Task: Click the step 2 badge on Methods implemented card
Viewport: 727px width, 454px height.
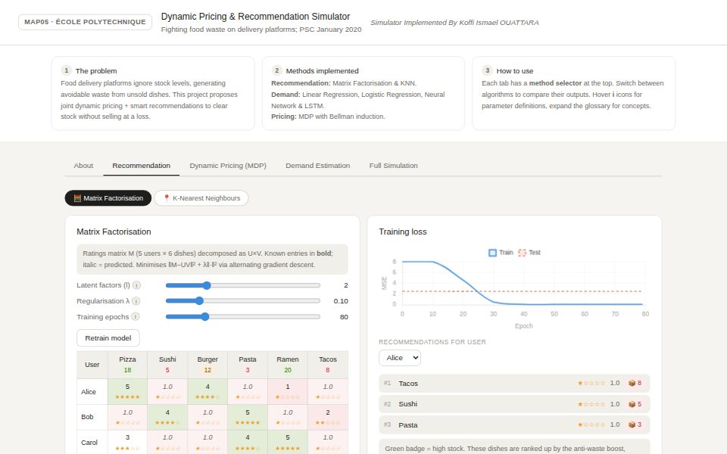Action: [277, 70]
